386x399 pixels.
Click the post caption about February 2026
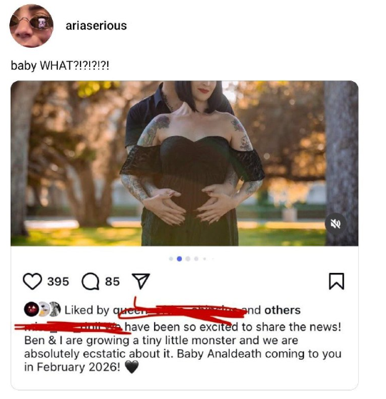(183, 347)
